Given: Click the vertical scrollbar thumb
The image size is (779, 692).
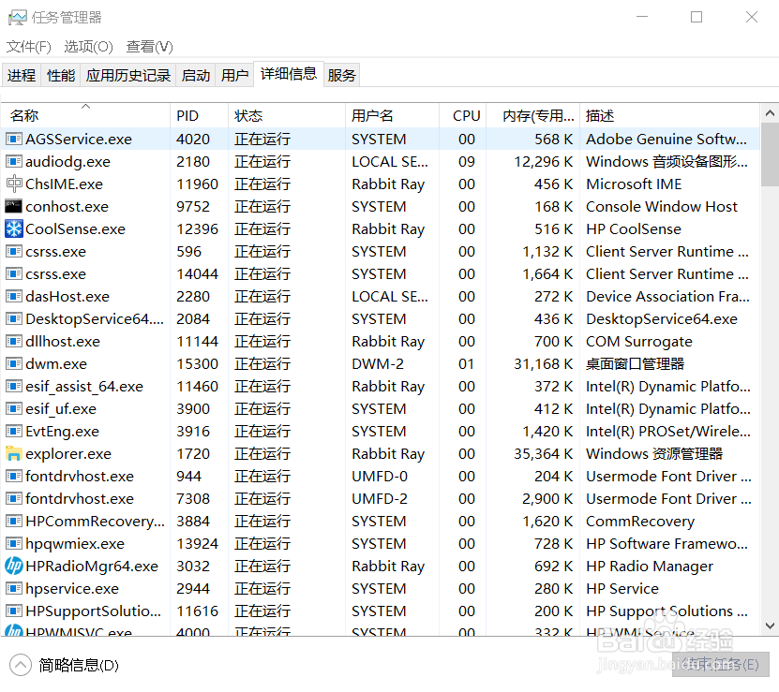Looking at the screenshot, I should point(770,155).
